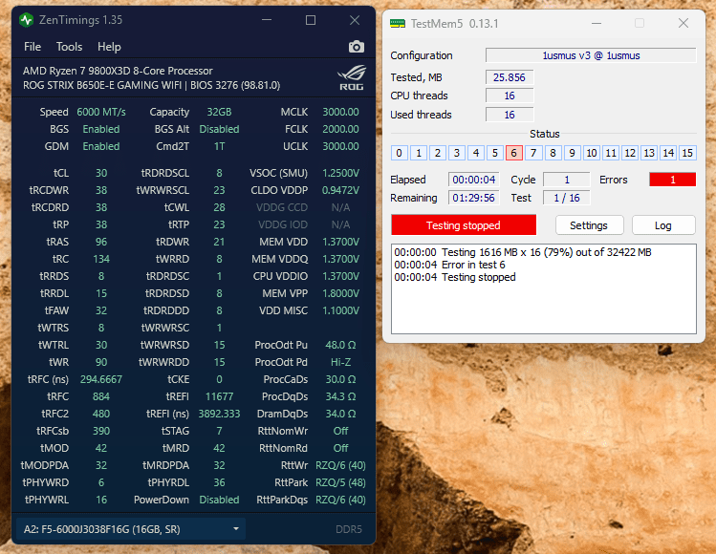Image resolution: width=716 pixels, height=554 pixels.
Task: Select thread status box 4
Action: (476, 153)
